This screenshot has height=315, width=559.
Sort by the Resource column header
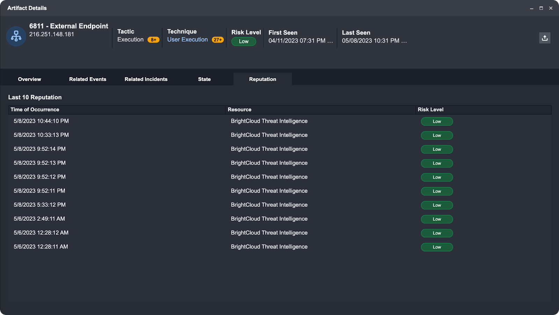tap(239, 110)
